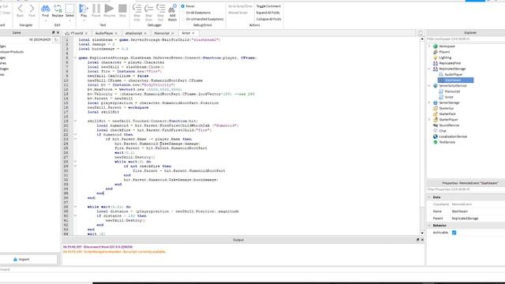Open the dropdown arrow under Play

pos(84,21)
